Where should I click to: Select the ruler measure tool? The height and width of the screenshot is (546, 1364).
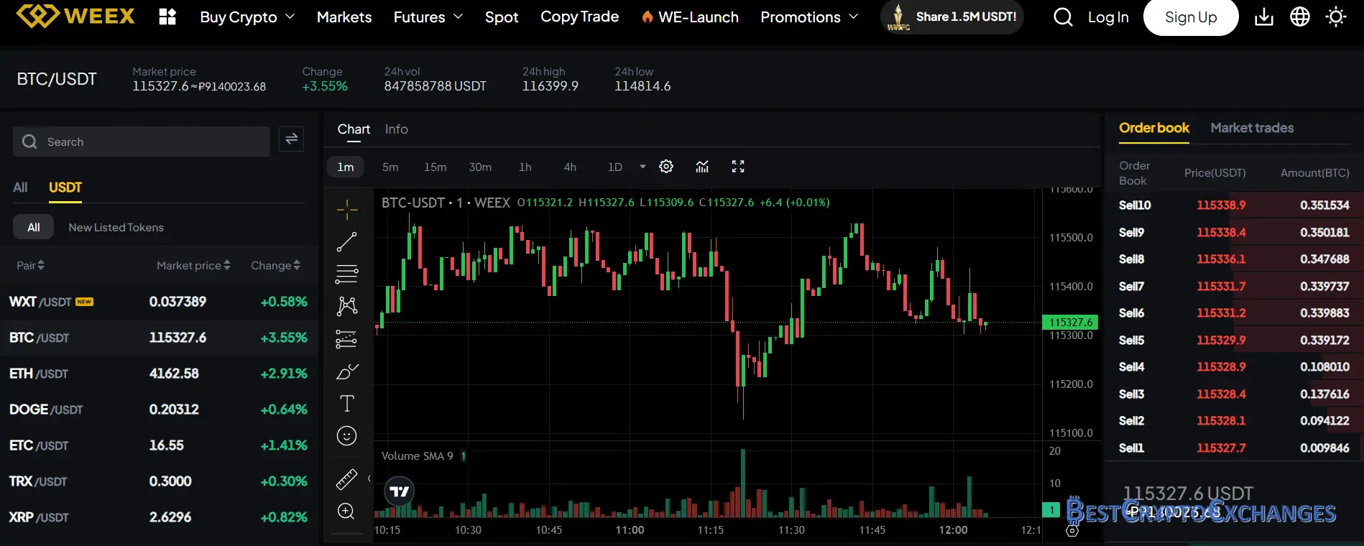[346, 479]
